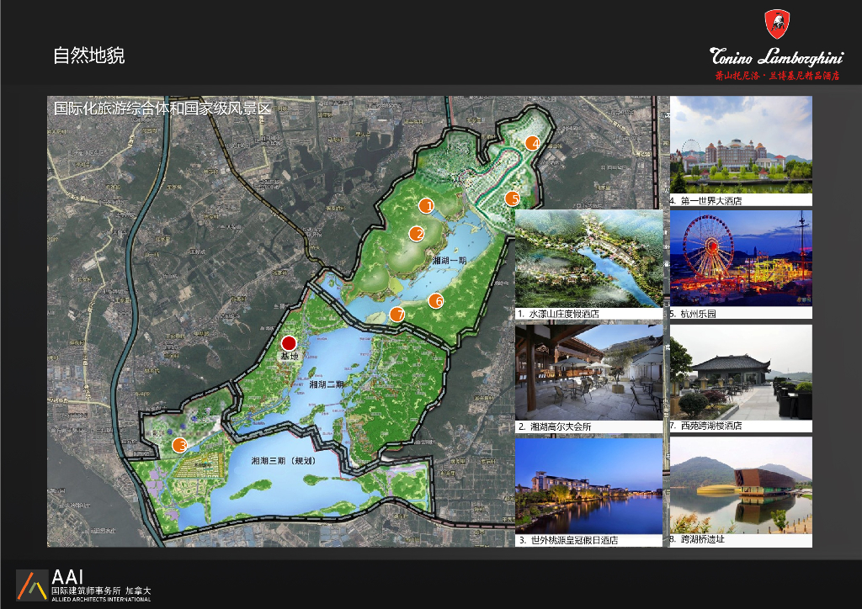Click the Tonino Lamborghini script wordmark

click(776, 56)
